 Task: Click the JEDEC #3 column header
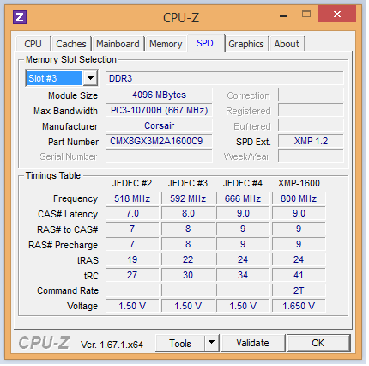point(188,183)
